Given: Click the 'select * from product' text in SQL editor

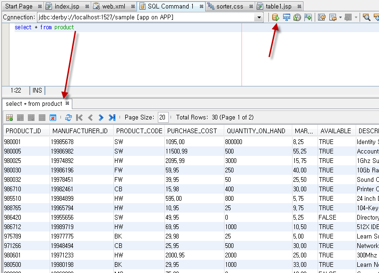Looking at the screenshot, I should (44, 27).
